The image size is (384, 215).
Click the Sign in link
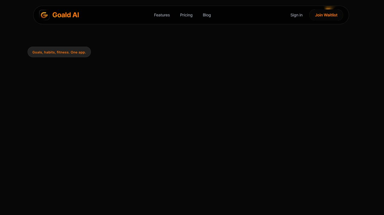(x=296, y=15)
